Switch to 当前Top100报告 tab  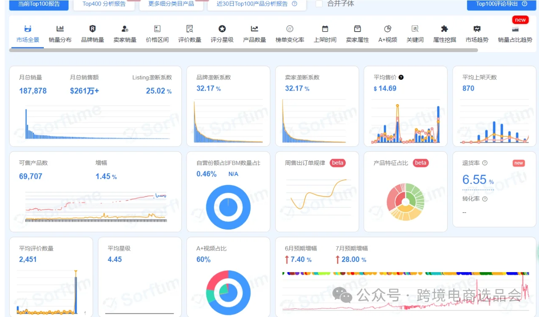(39, 4)
